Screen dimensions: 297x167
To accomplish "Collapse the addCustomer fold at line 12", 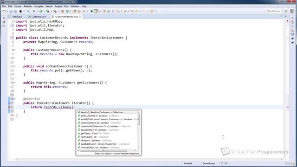I will (14, 66).
